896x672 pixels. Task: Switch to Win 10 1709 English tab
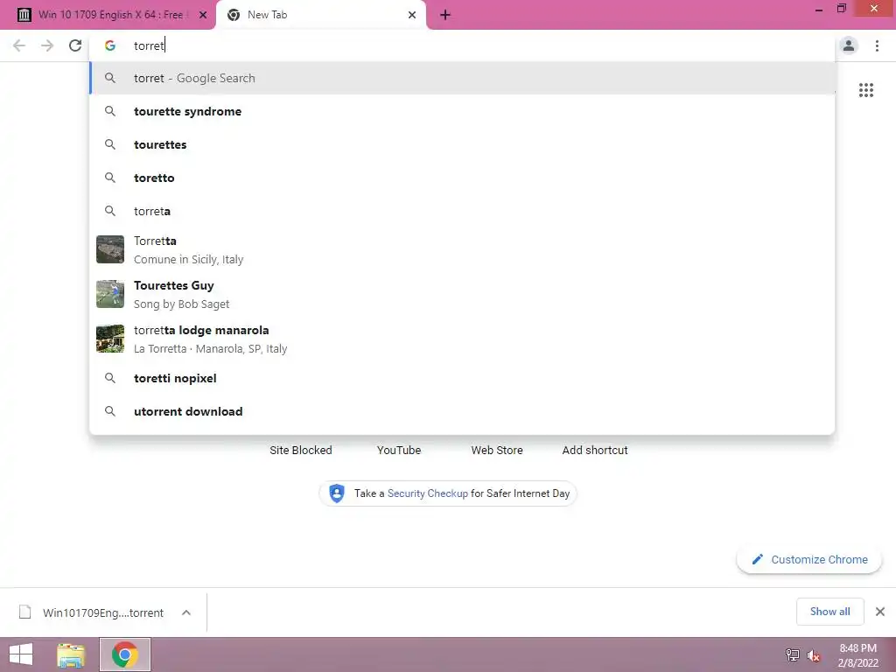coord(108,15)
